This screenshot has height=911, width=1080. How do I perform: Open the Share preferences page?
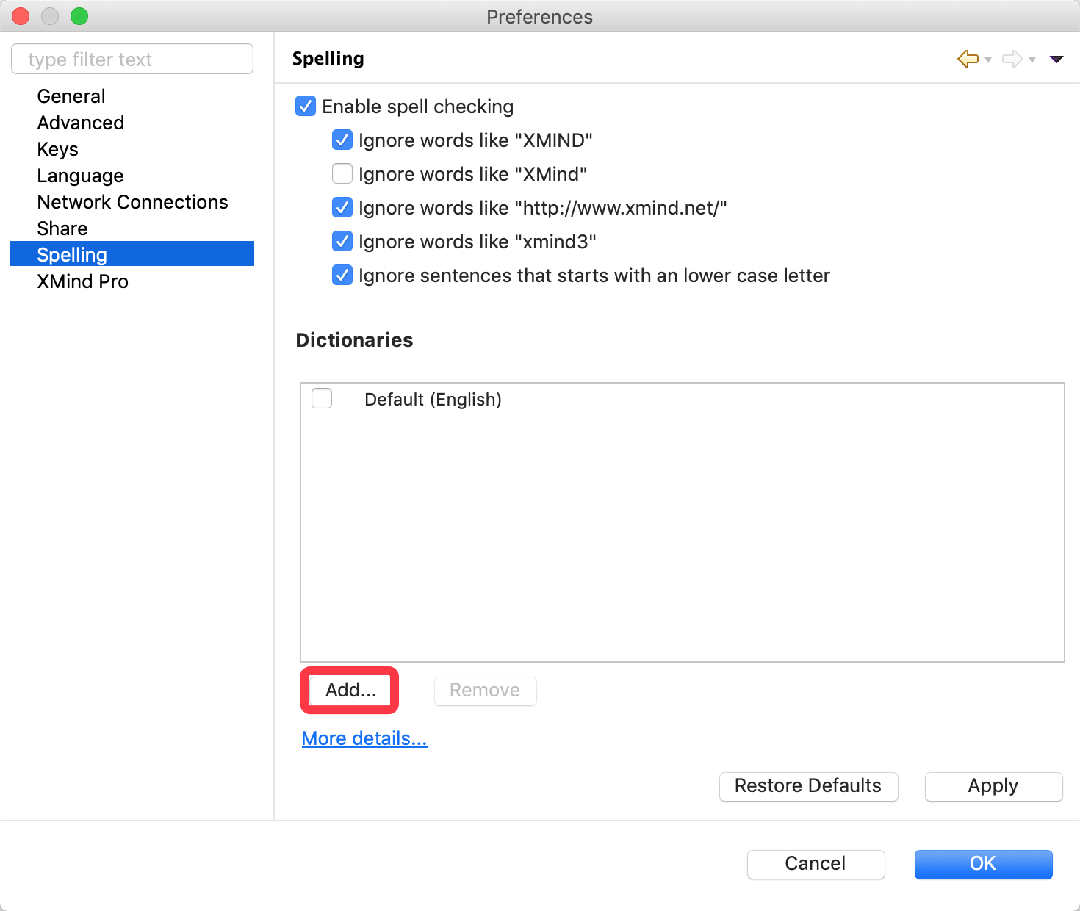click(x=62, y=228)
